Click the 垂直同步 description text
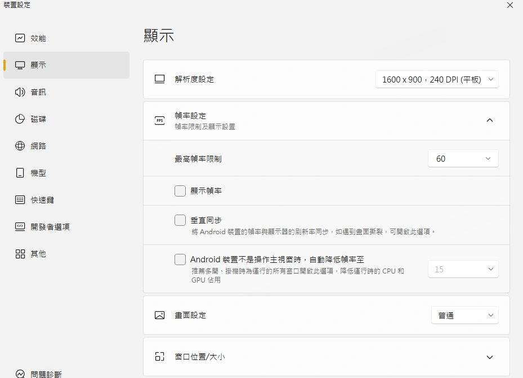 point(313,231)
